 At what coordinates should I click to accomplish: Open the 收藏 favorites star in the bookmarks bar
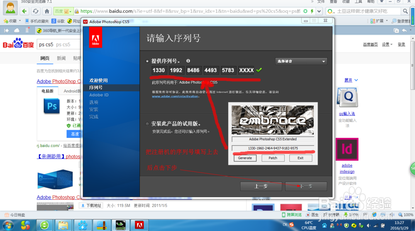(x=10, y=21)
